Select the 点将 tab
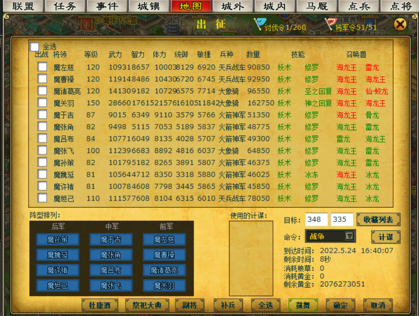This screenshot has width=419, height=316. click(400, 6)
